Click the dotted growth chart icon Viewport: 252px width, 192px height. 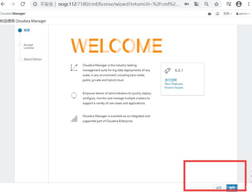74,119
